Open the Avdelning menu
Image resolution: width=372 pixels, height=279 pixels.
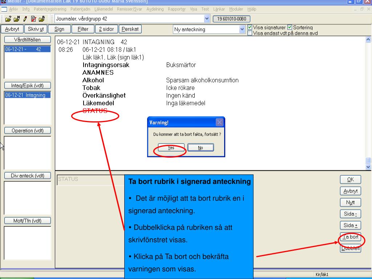point(155,9)
